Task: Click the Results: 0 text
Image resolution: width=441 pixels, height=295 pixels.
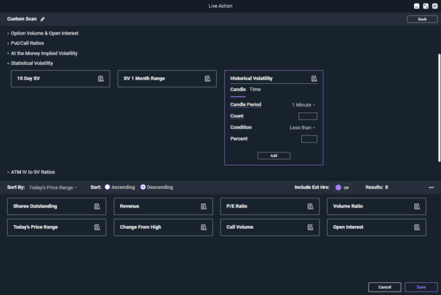Action: 377,187
